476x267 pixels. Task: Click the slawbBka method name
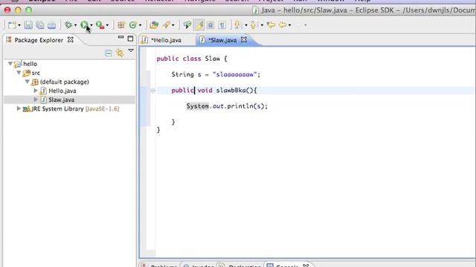pos(231,90)
